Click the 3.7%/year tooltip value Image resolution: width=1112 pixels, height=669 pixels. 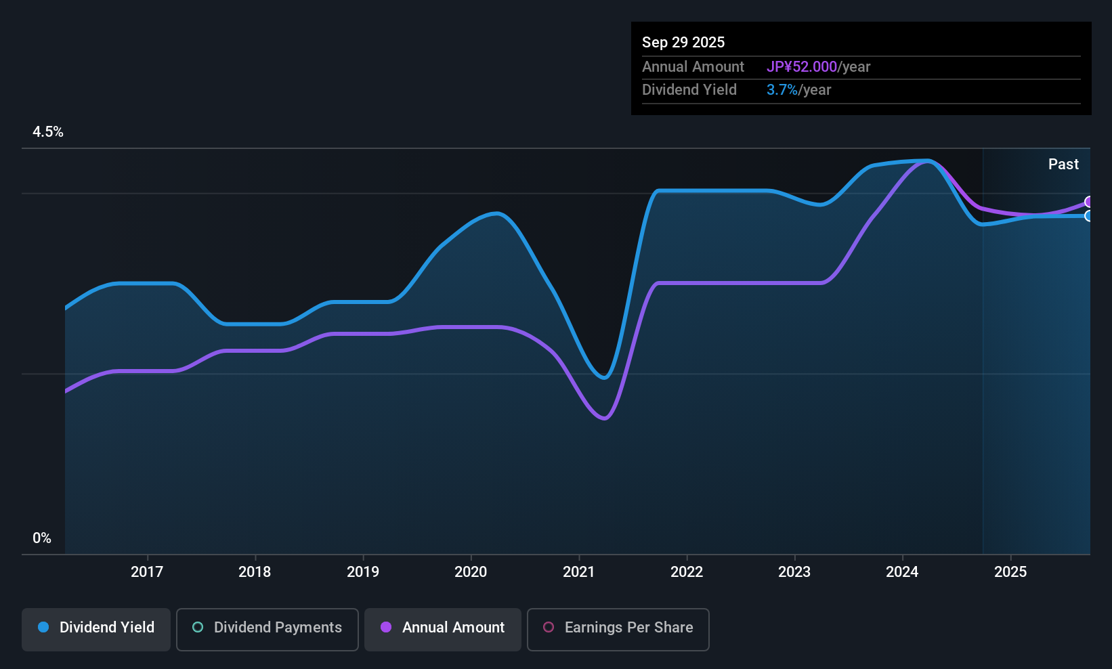pyautogui.click(x=798, y=90)
